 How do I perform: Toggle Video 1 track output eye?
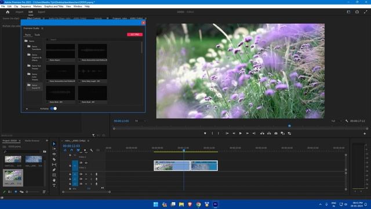(86, 163)
